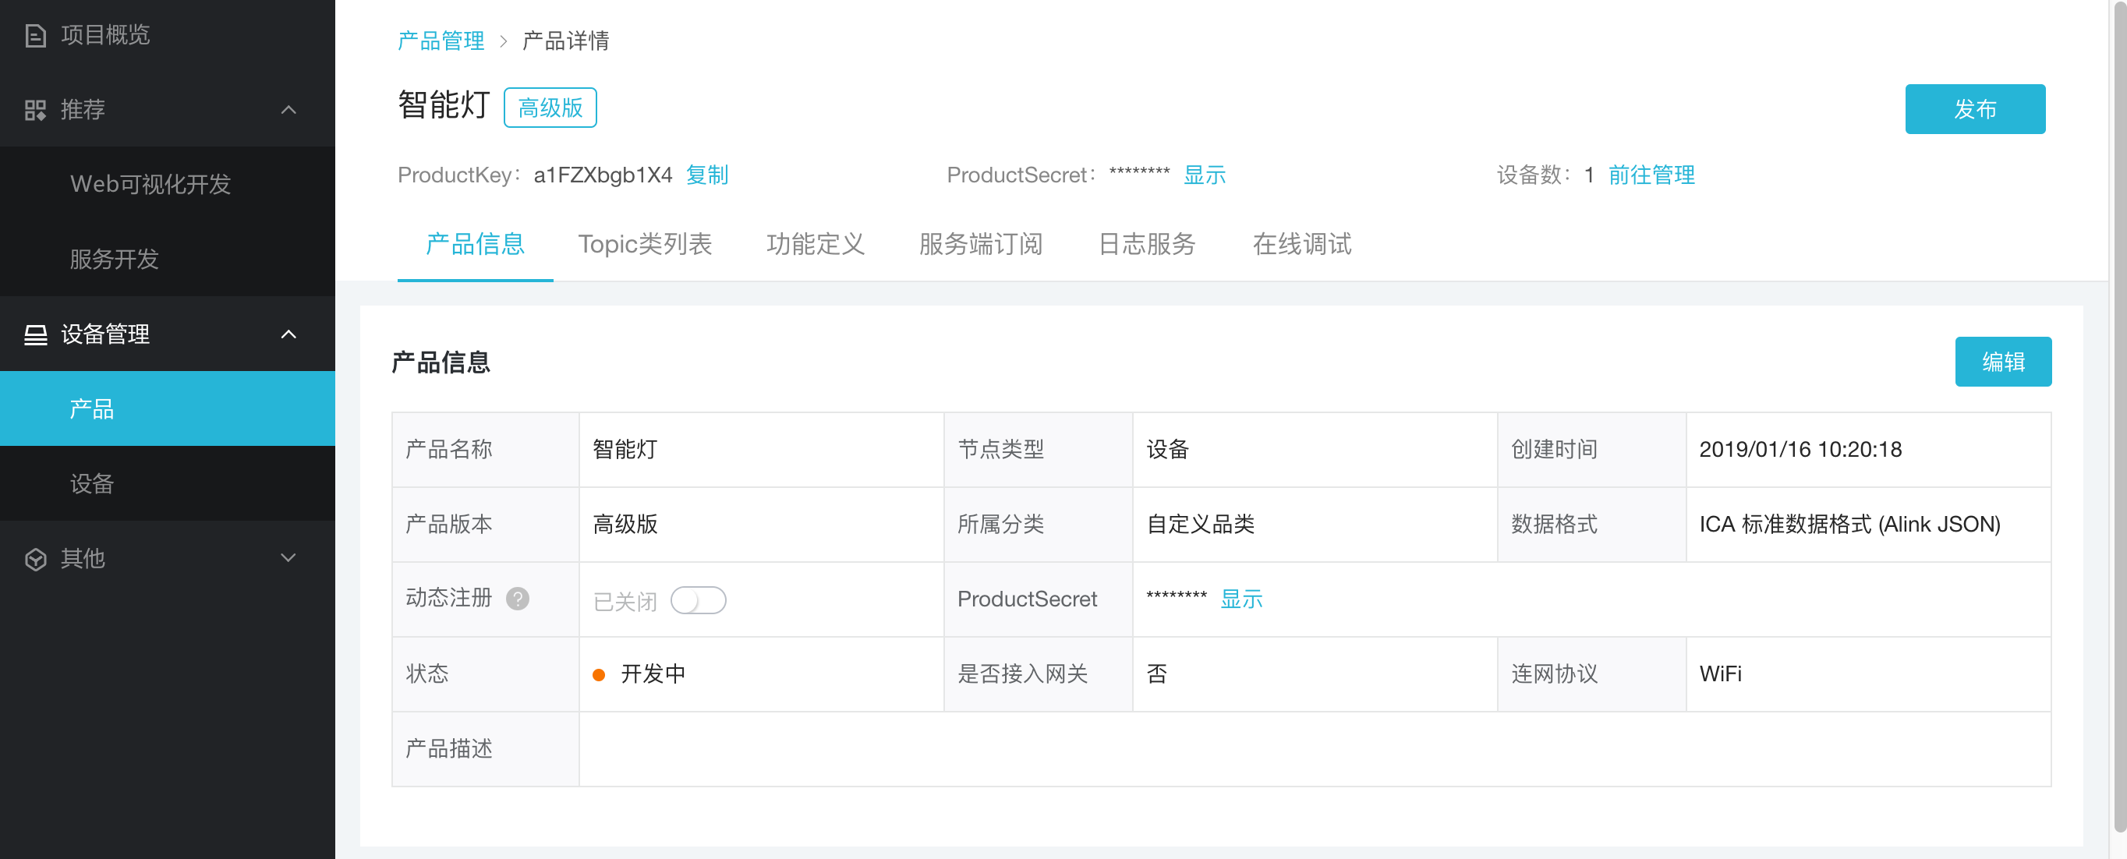Screen dimensions: 2127x859
Task: Show ProductSecret in the table row
Action: (1241, 599)
